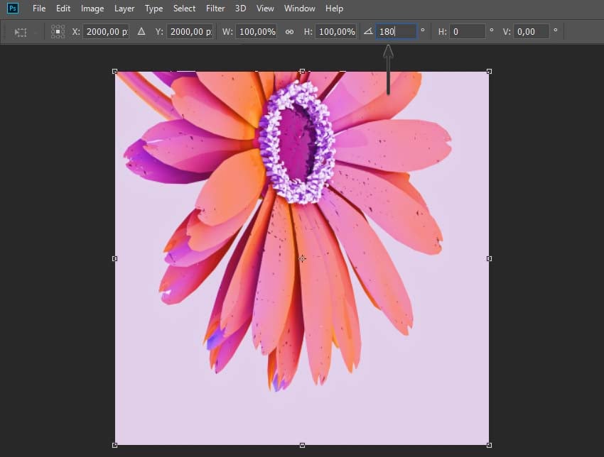Open the File menu

(39, 9)
